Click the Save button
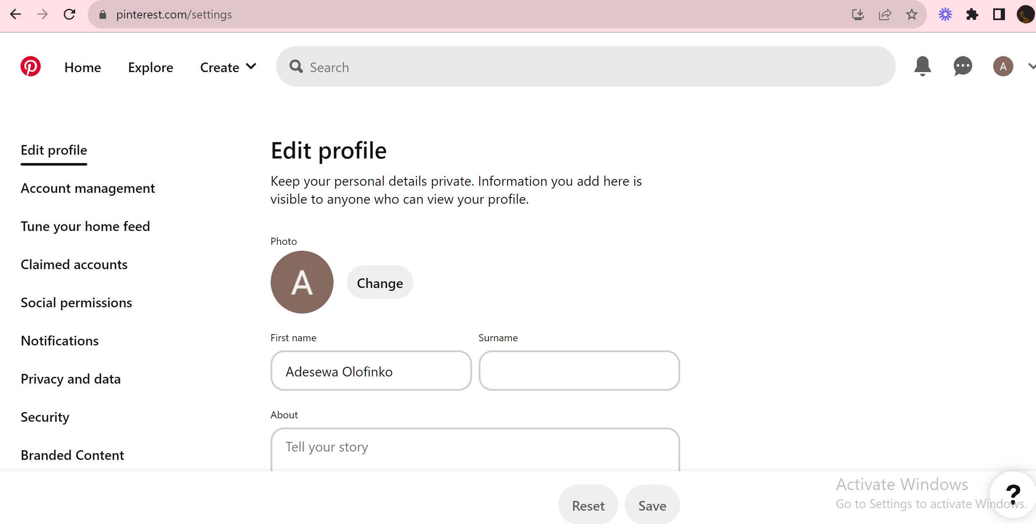 tap(652, 505)
